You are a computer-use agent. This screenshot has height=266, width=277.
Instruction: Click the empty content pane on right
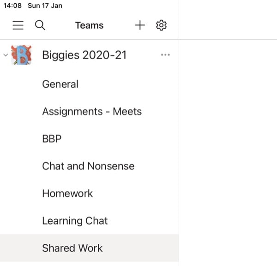click(x=228, y=153)
